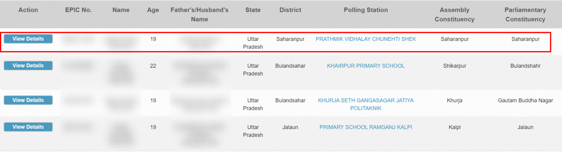The height and width of the screenshot is (157, 562).
Task: Open the Prathmik Vidhalay Chunehti Shek link
Action: pos(366,39)
